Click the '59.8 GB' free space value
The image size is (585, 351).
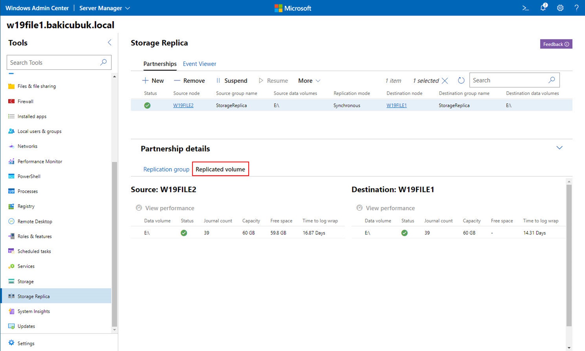click(x=278, y=233)
